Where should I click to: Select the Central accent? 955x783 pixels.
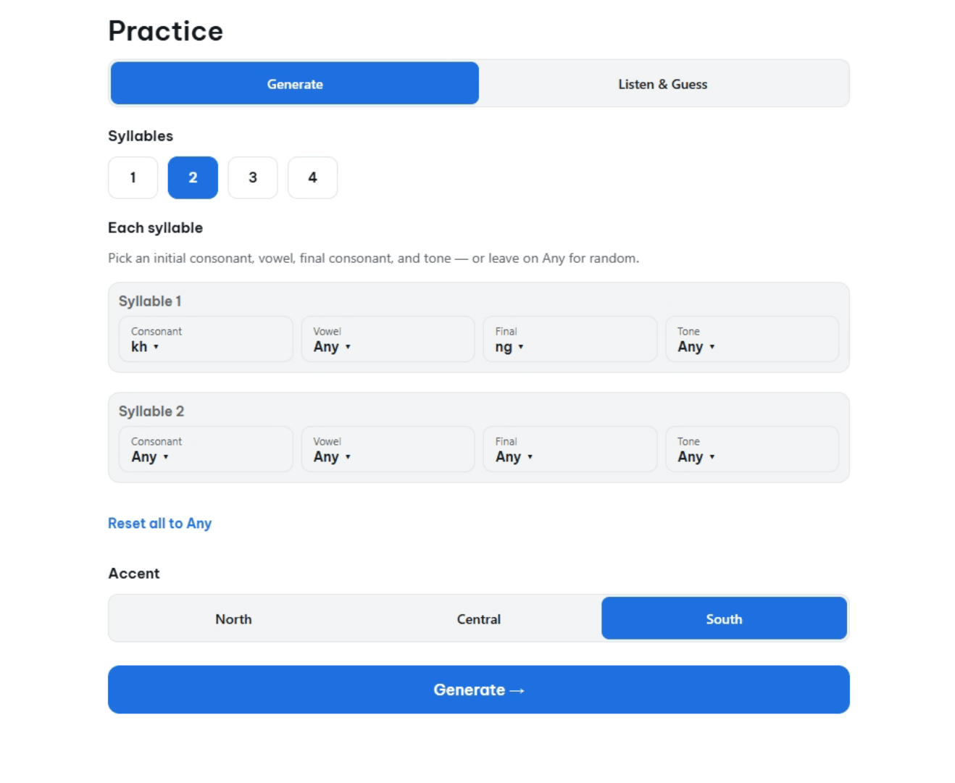point(479,619)
